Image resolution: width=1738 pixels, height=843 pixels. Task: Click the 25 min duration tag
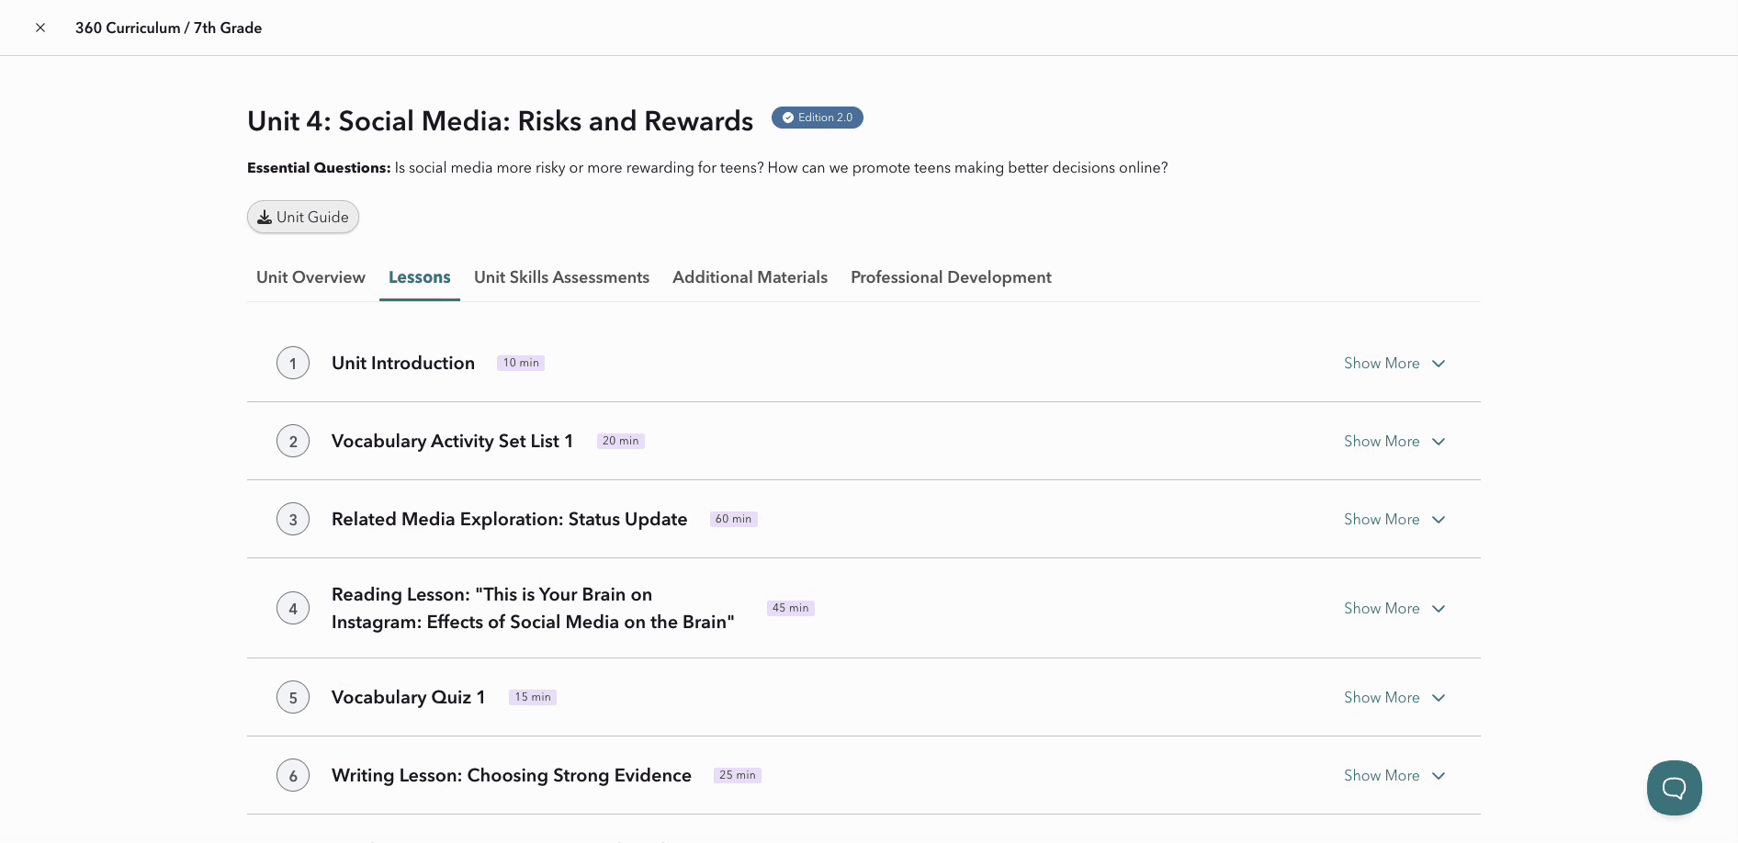pyautogui.click(x=738, y=775)
